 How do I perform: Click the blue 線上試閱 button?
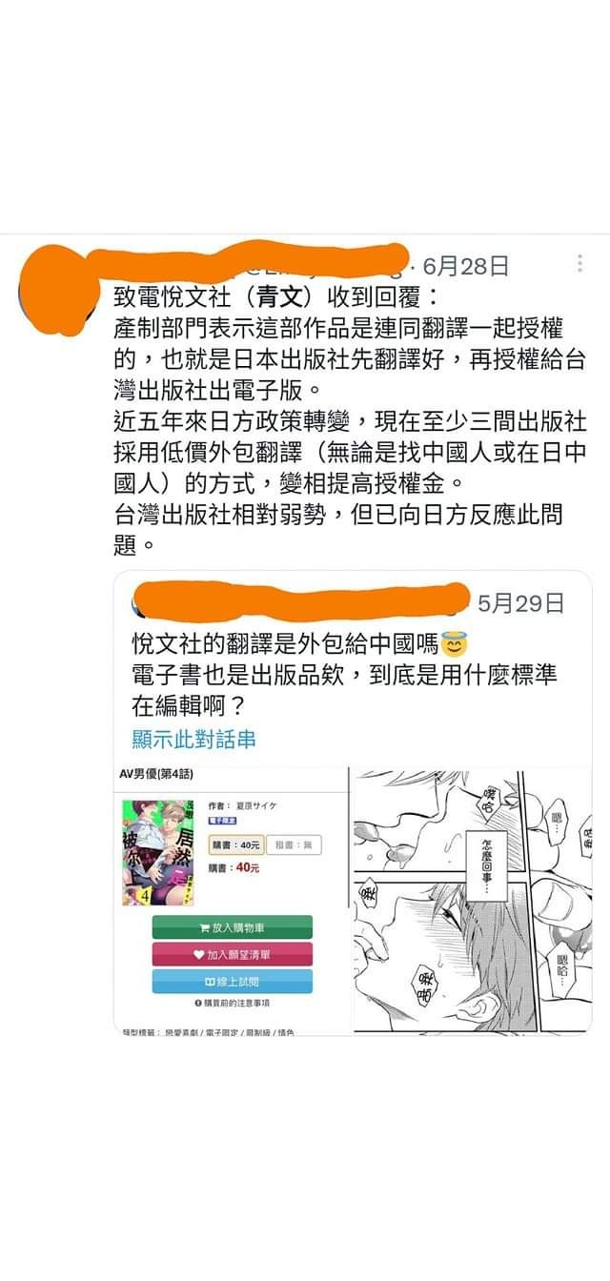coord(232,981)
